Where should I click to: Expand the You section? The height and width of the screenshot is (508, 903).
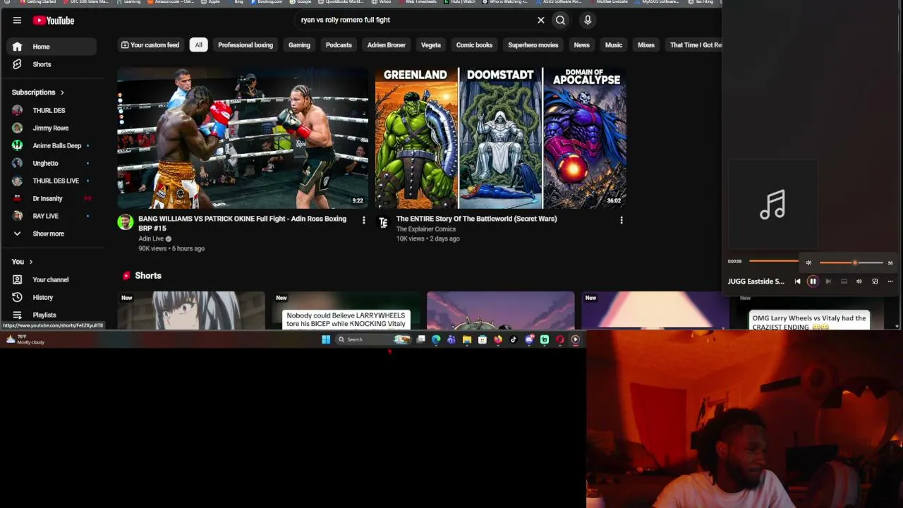pos(23,262)
